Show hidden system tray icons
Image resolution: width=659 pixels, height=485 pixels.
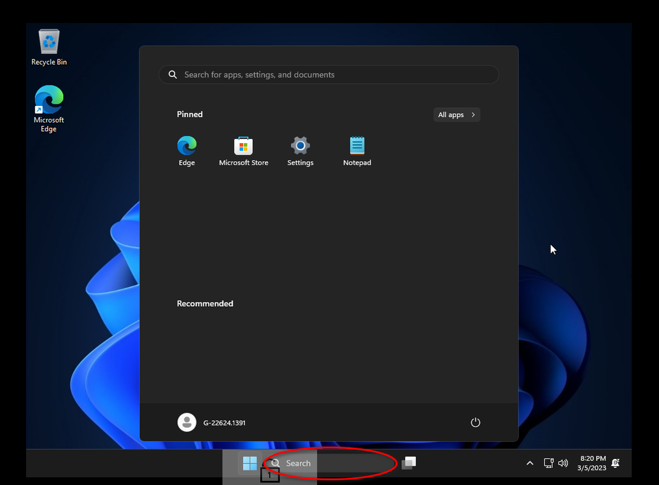tap(530, 463)
